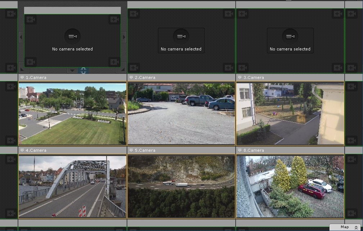Click the right arrow on the selected empty cell
This screenshot has height=231, width=363.
[x=124, y=37]
